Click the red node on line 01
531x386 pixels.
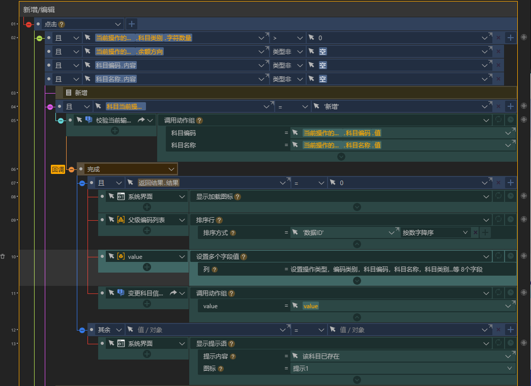pos(29,24)
